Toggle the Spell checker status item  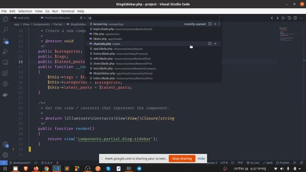pyautogui.click(x=268, y=162)
